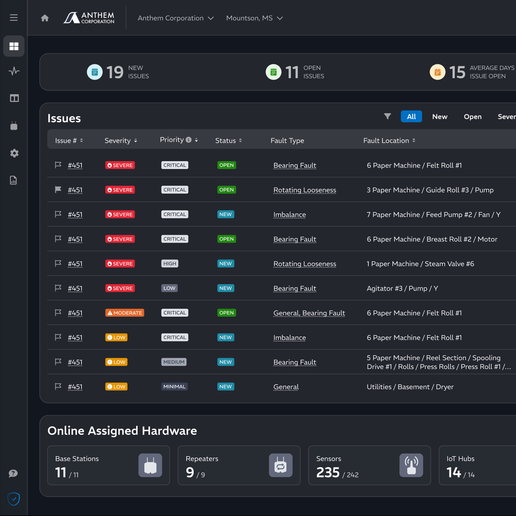Click the Repeaters device icon
This screenshot has height=516, width=516.
tap(281, 465)
